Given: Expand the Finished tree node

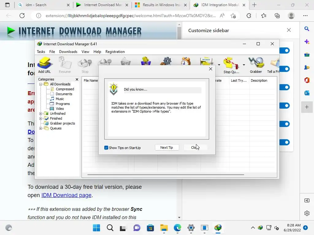Looking at the screenshot, I should coord(41,118).
